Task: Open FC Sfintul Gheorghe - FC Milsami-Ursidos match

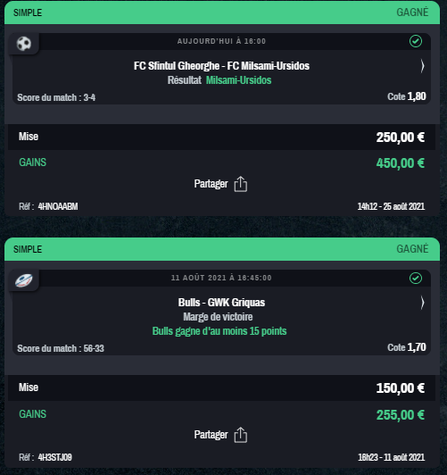Action: click(x=221, y=66)
